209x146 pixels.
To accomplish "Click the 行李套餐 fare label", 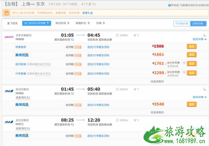I will click(x=21, y=74).
